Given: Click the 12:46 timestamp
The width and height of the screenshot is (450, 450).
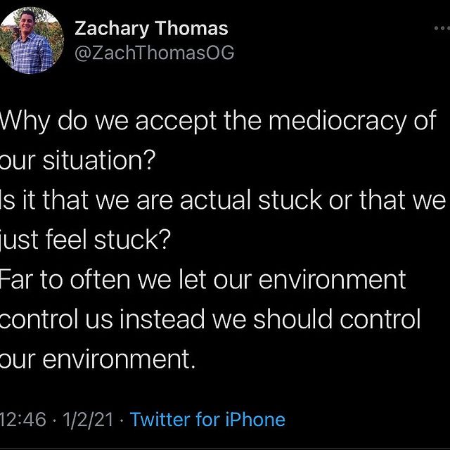Looking at the screenshot, I should tap(23, 420).
